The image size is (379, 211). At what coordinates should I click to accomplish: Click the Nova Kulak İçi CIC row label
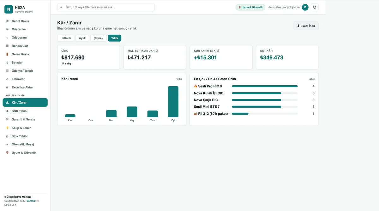pyautogui.click(x=208, y=93)
